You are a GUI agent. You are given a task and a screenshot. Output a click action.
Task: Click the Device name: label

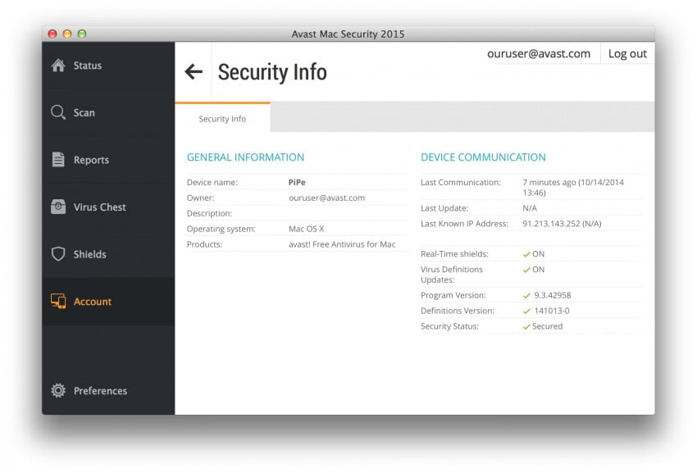pos(212,182)
